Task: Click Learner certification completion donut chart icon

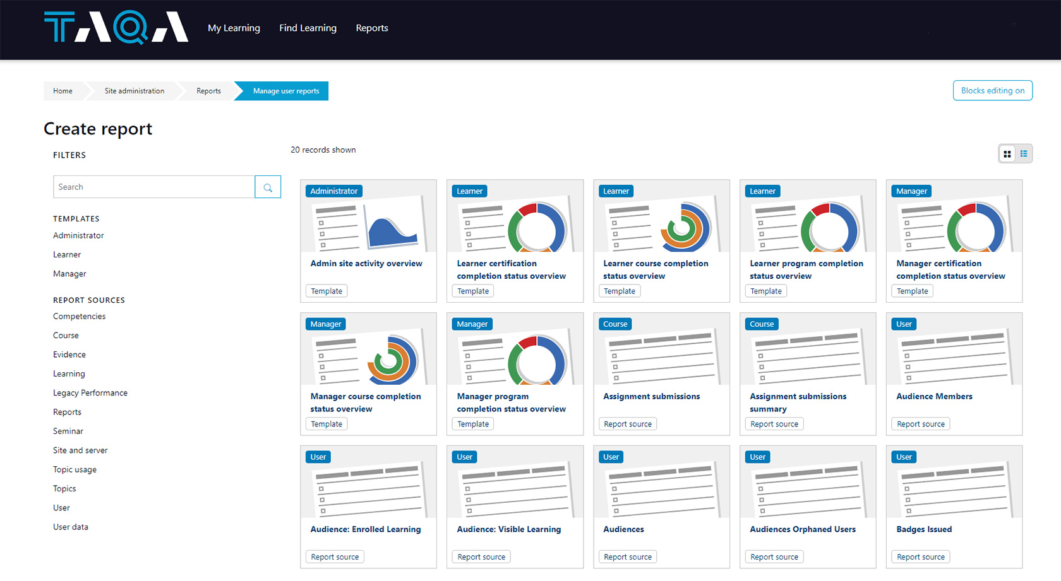Action: [x=537, y=227]
